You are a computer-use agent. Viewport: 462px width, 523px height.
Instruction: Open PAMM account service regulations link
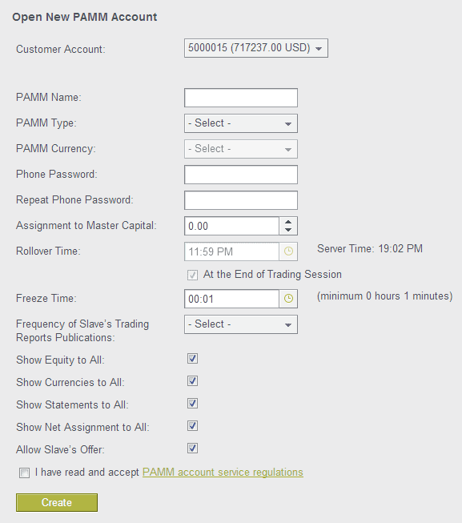(x=223, y=473)
